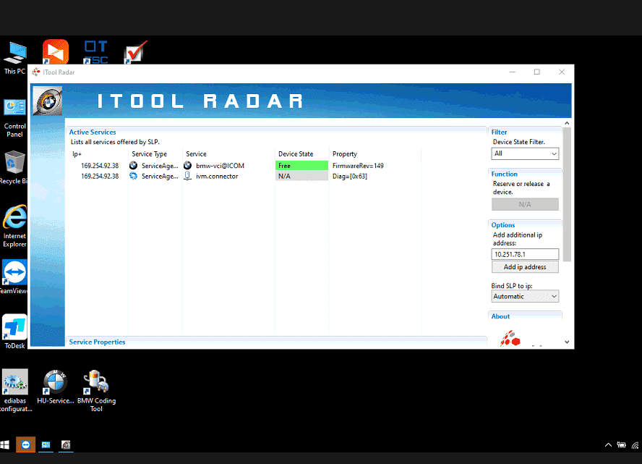Click the right panel scrollbar thumb

(567, 194)
